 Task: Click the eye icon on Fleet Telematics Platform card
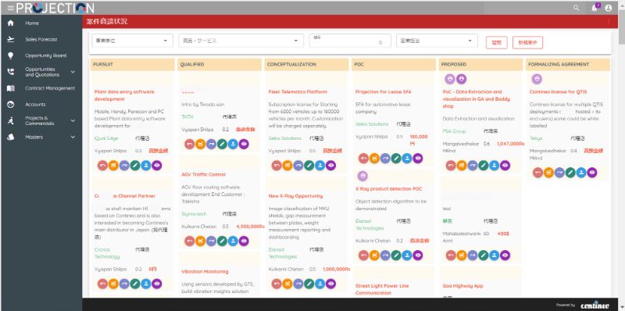330,166
